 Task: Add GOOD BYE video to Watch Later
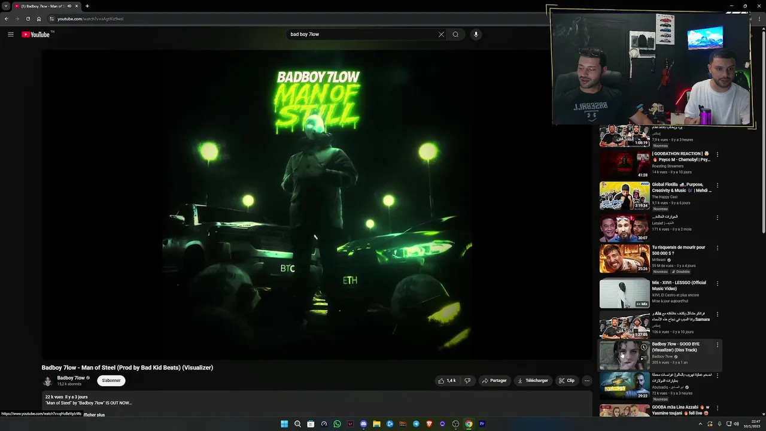point(644,347)
